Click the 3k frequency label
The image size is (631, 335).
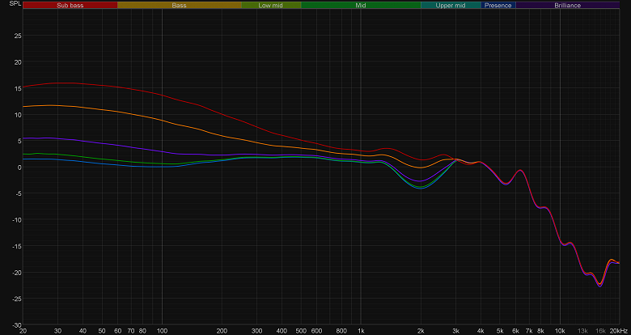456,331
